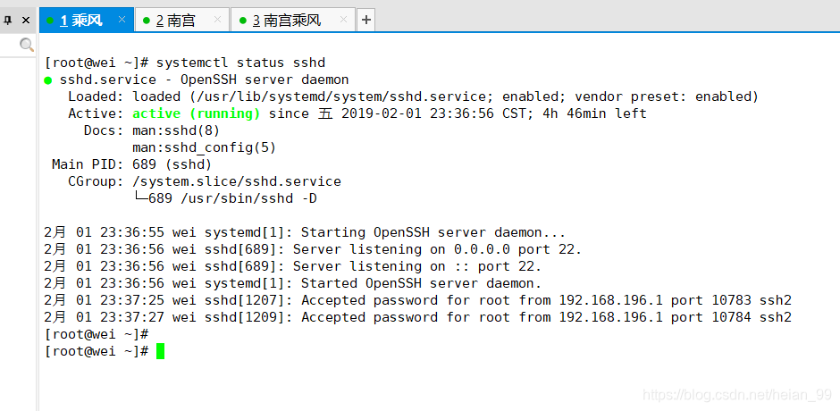Close the 1 乘风 tab
Screen dimensions: 840x411
[x=122, y=20]
